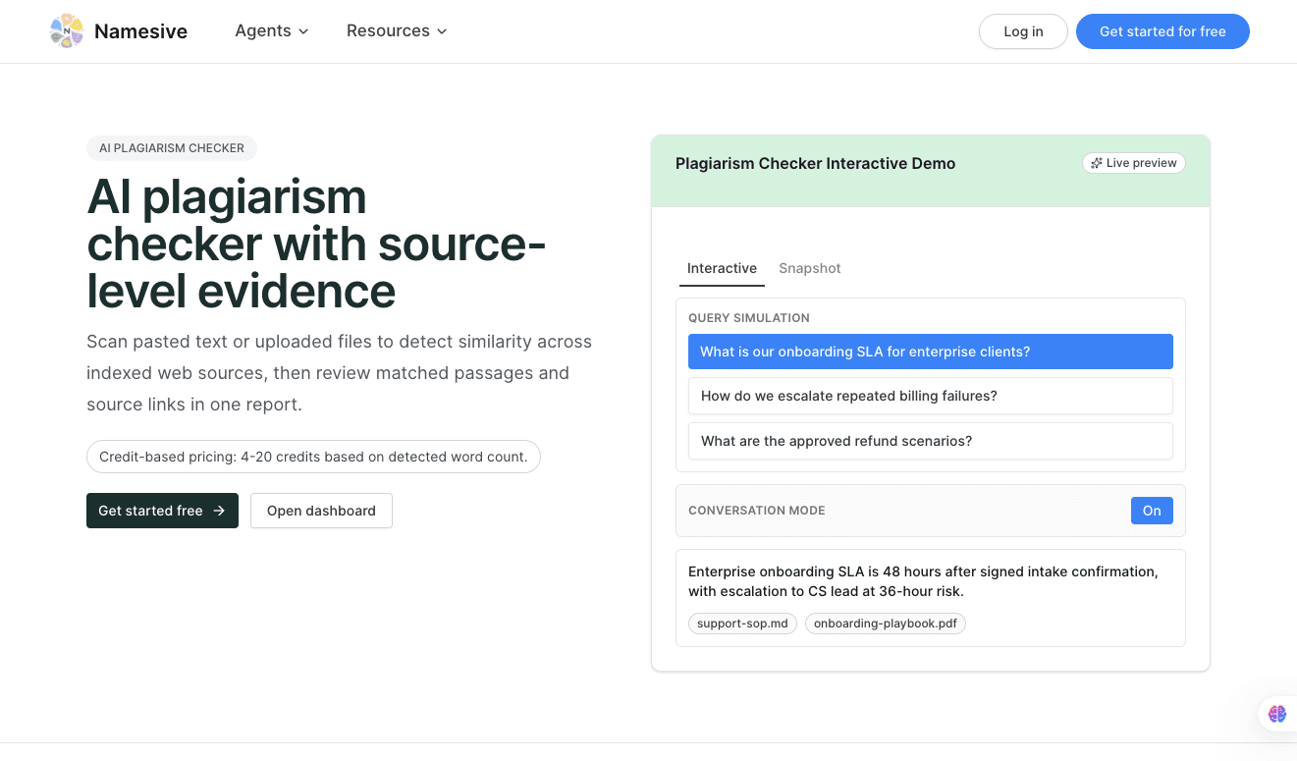Click the Namesive flower logo icon
The image size is (1297, 761).
click(67, 31)
